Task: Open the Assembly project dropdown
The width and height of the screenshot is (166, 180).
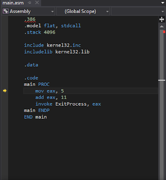Action: point(28,11)
